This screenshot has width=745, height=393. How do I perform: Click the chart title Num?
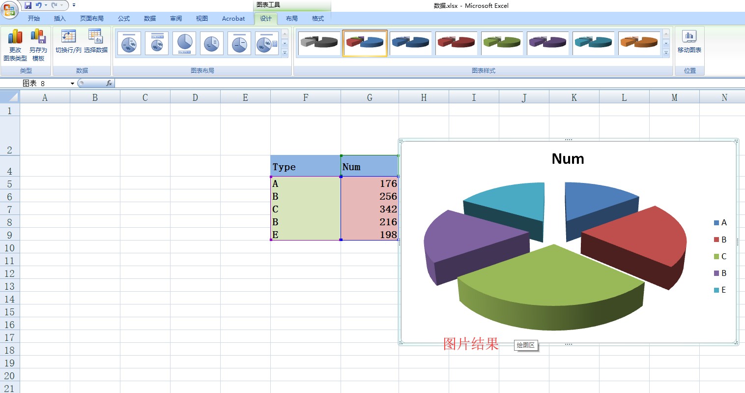click(x=568, y=159)
